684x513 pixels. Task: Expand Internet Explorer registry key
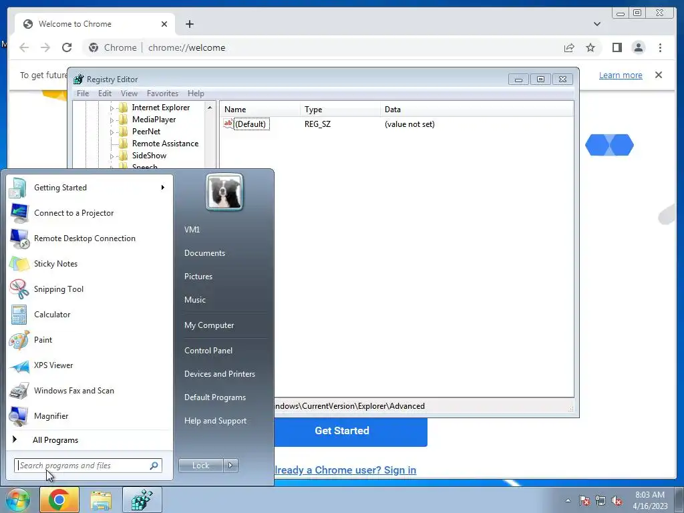pyautogui.click(x=112, y=108)
